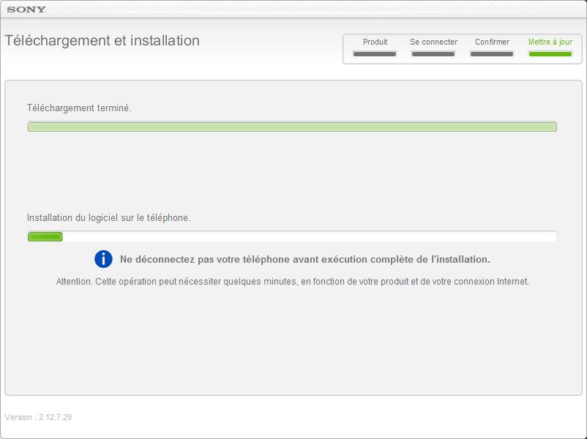Click the phone installation progress bar
Image resolution: width=587 pixels, height=439 pixels.
tap(292, 236)
